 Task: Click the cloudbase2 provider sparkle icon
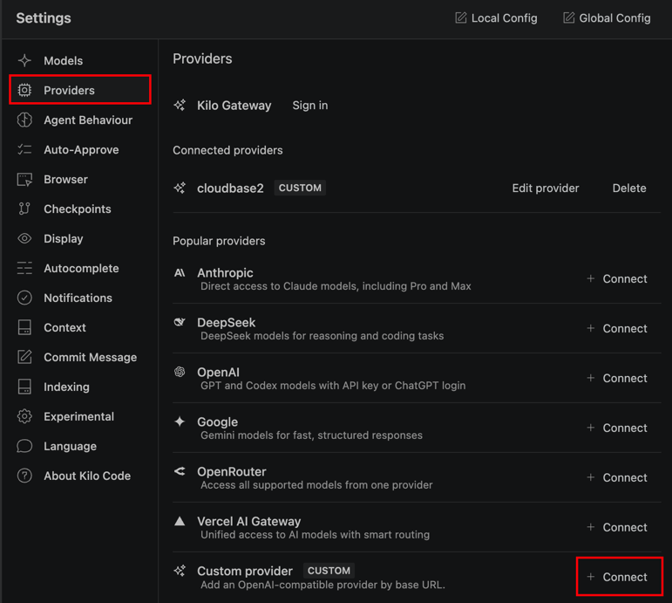coord(180,188)
